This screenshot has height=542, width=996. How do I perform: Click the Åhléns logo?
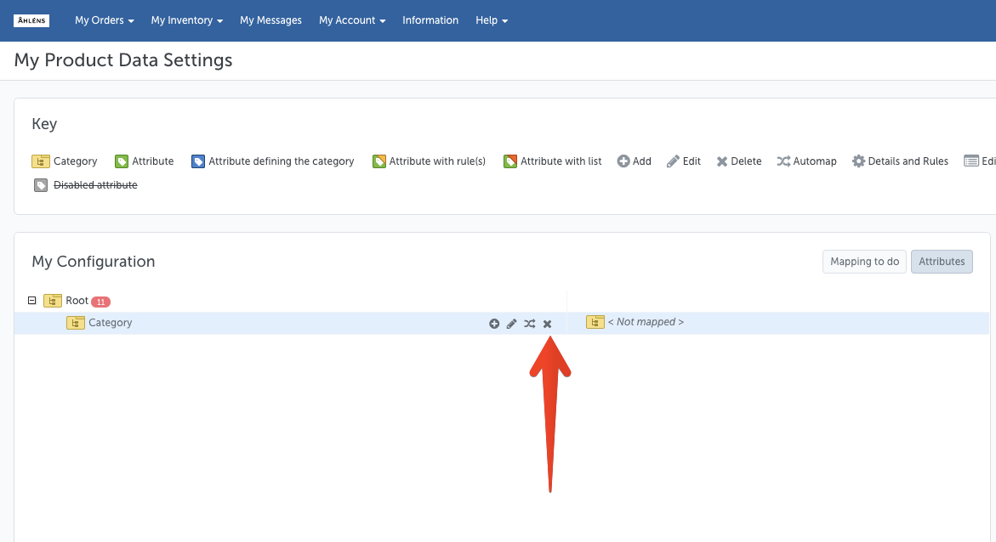[x=31, y=20]
